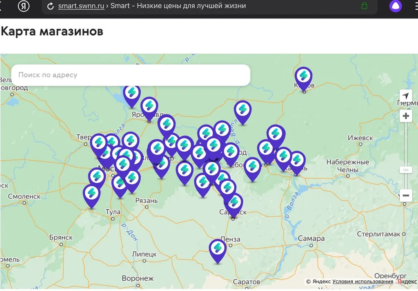
Task: Click the map zoom slider handle
Action: coord(406,170)
